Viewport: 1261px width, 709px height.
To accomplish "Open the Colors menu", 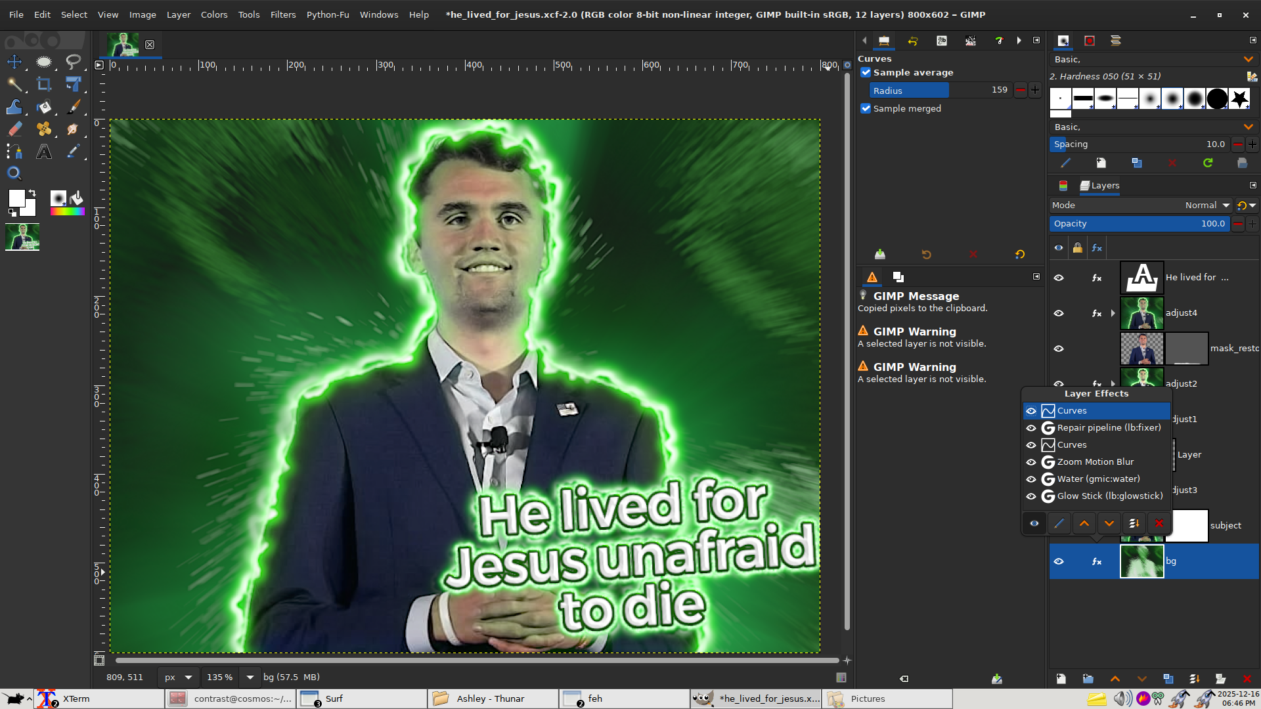I will tap(213, 14).
